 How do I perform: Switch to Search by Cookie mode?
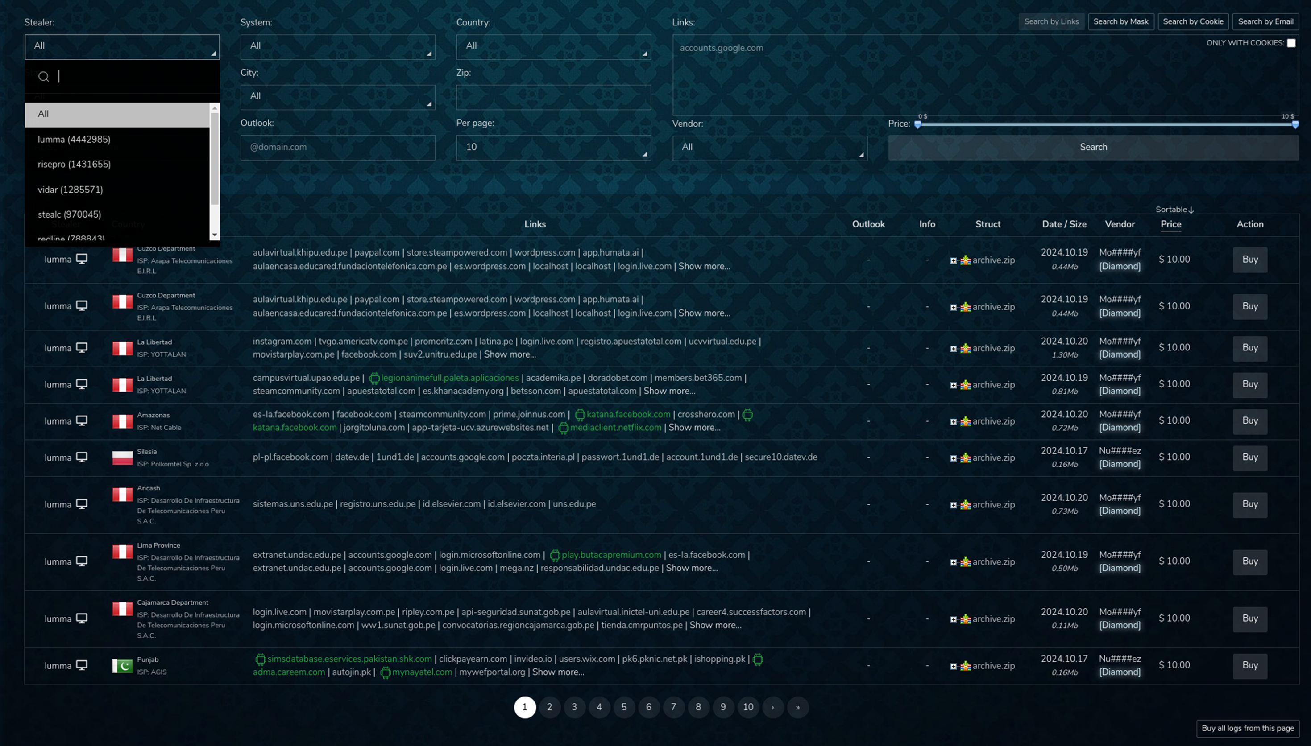pos(1193,21)
